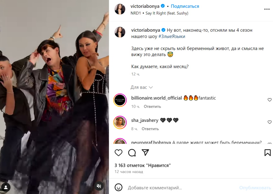This screenshot has height=194, width=273.
Task: Click "Подписаться" to follow victoriabonya
Action: point(185,6)
